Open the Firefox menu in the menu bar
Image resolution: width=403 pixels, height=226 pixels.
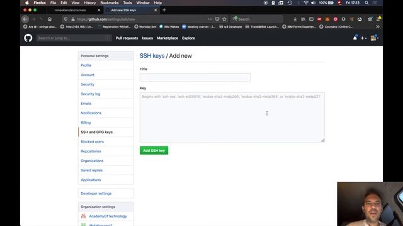click(40, 3)
